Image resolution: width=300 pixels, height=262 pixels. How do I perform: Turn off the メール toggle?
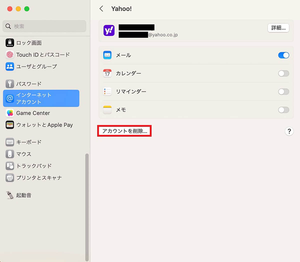click(x=283, y=55)
